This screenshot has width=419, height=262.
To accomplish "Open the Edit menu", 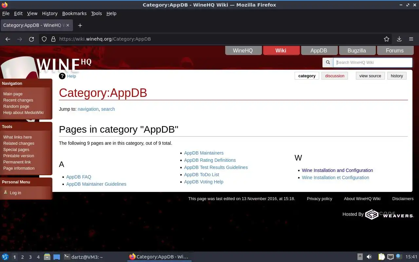I will point(18,13).
